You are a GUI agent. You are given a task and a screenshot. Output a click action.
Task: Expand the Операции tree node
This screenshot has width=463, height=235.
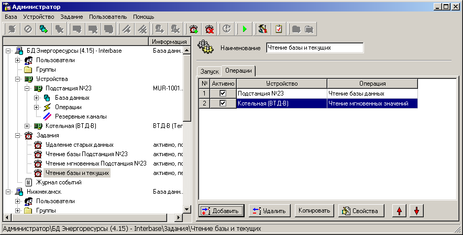click(x=36, y=107)
